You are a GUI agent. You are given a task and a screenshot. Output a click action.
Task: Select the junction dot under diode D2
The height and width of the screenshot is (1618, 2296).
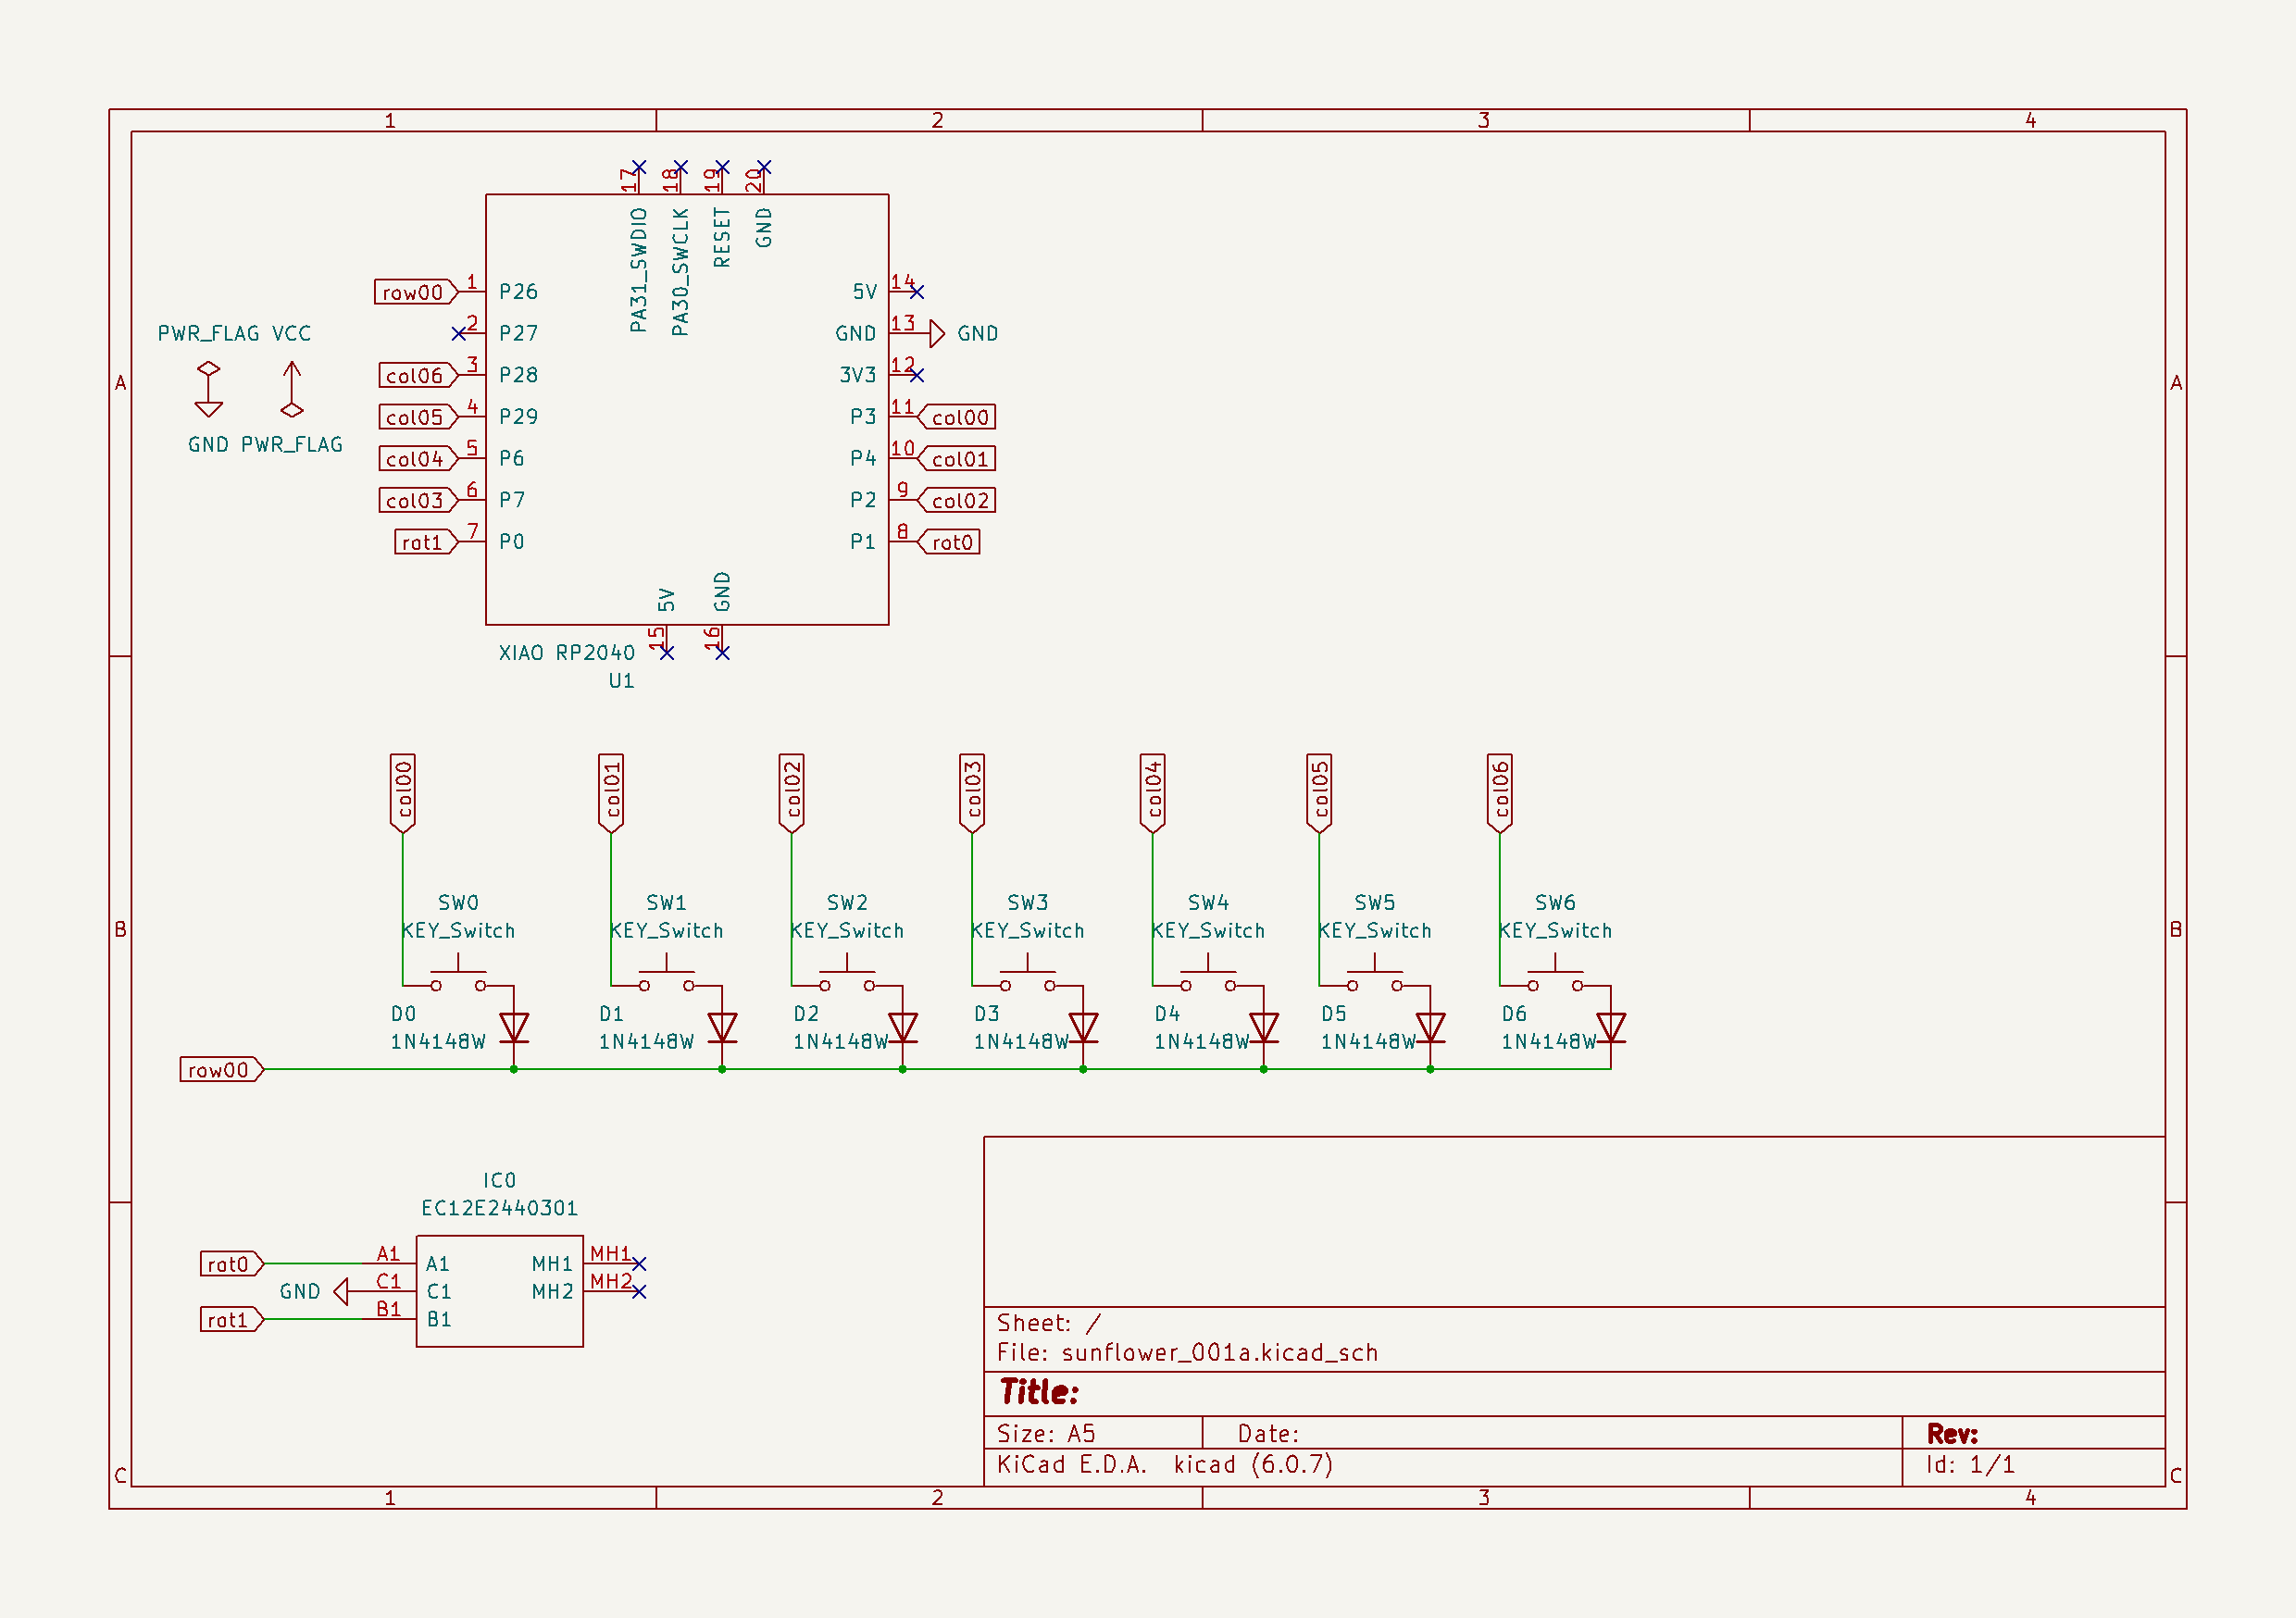point(901,1069)
